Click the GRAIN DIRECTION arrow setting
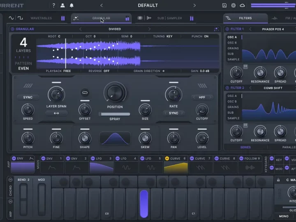 149,71
